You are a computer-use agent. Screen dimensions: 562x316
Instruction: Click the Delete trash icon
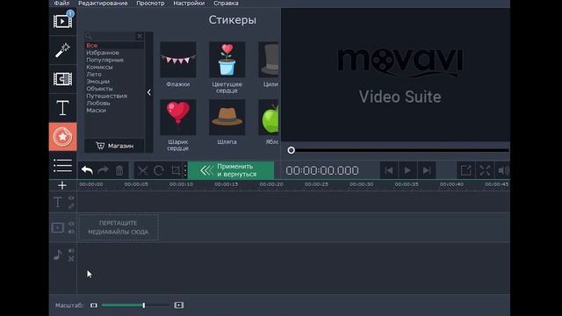click(119, 170)
